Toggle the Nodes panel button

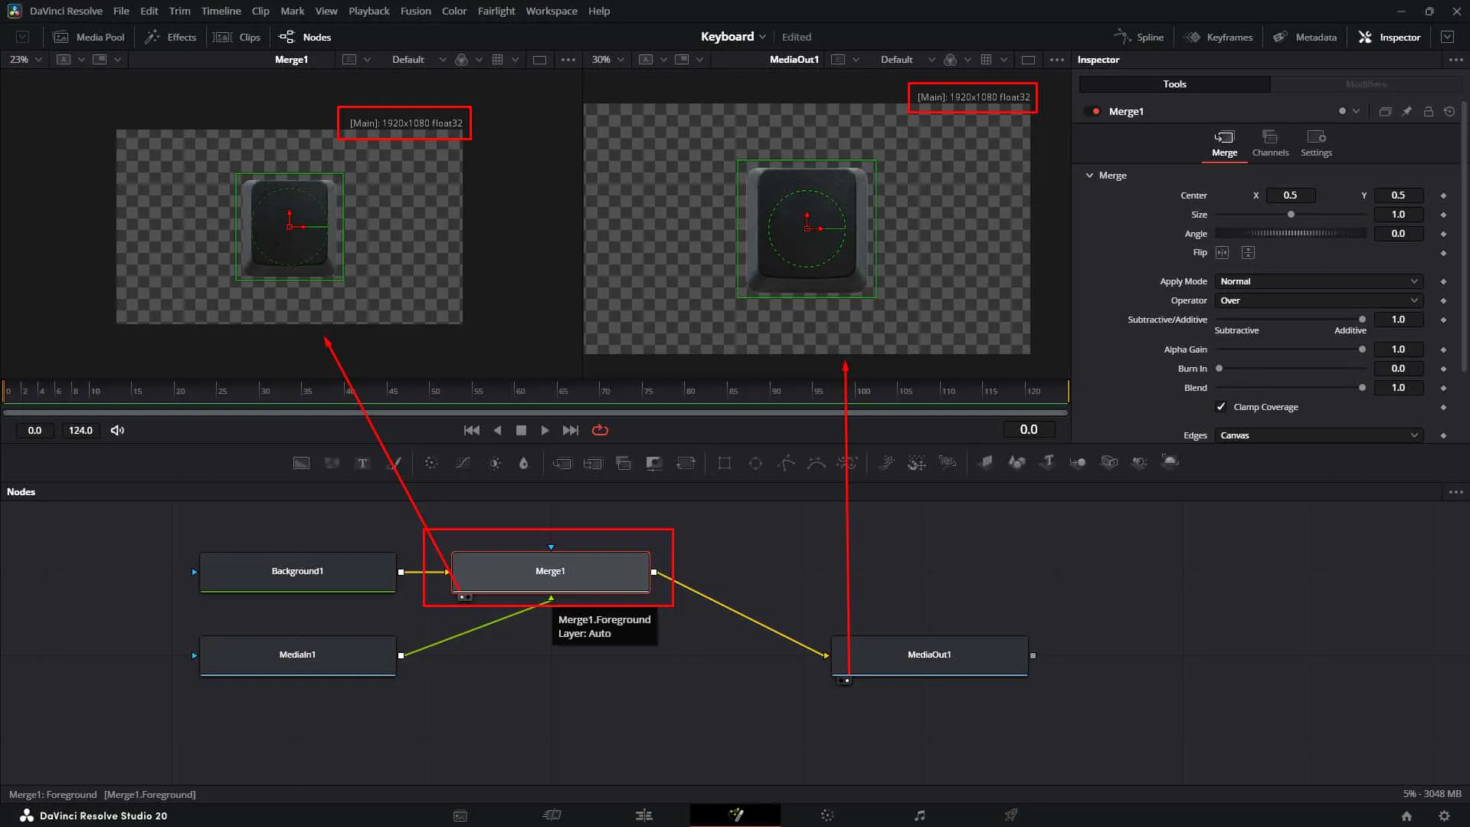pos(305,37)
